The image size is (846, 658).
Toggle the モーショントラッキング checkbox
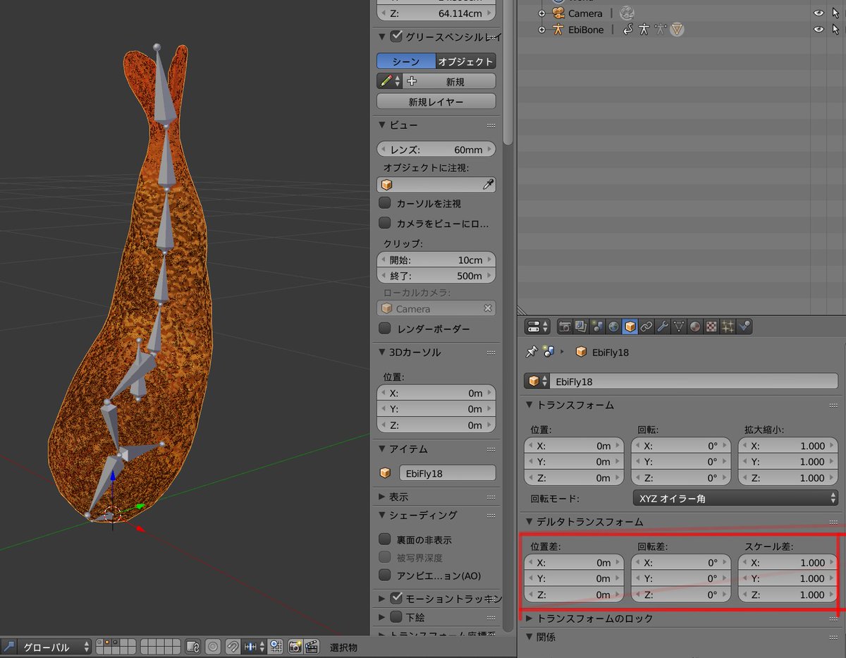coord(396,598)
